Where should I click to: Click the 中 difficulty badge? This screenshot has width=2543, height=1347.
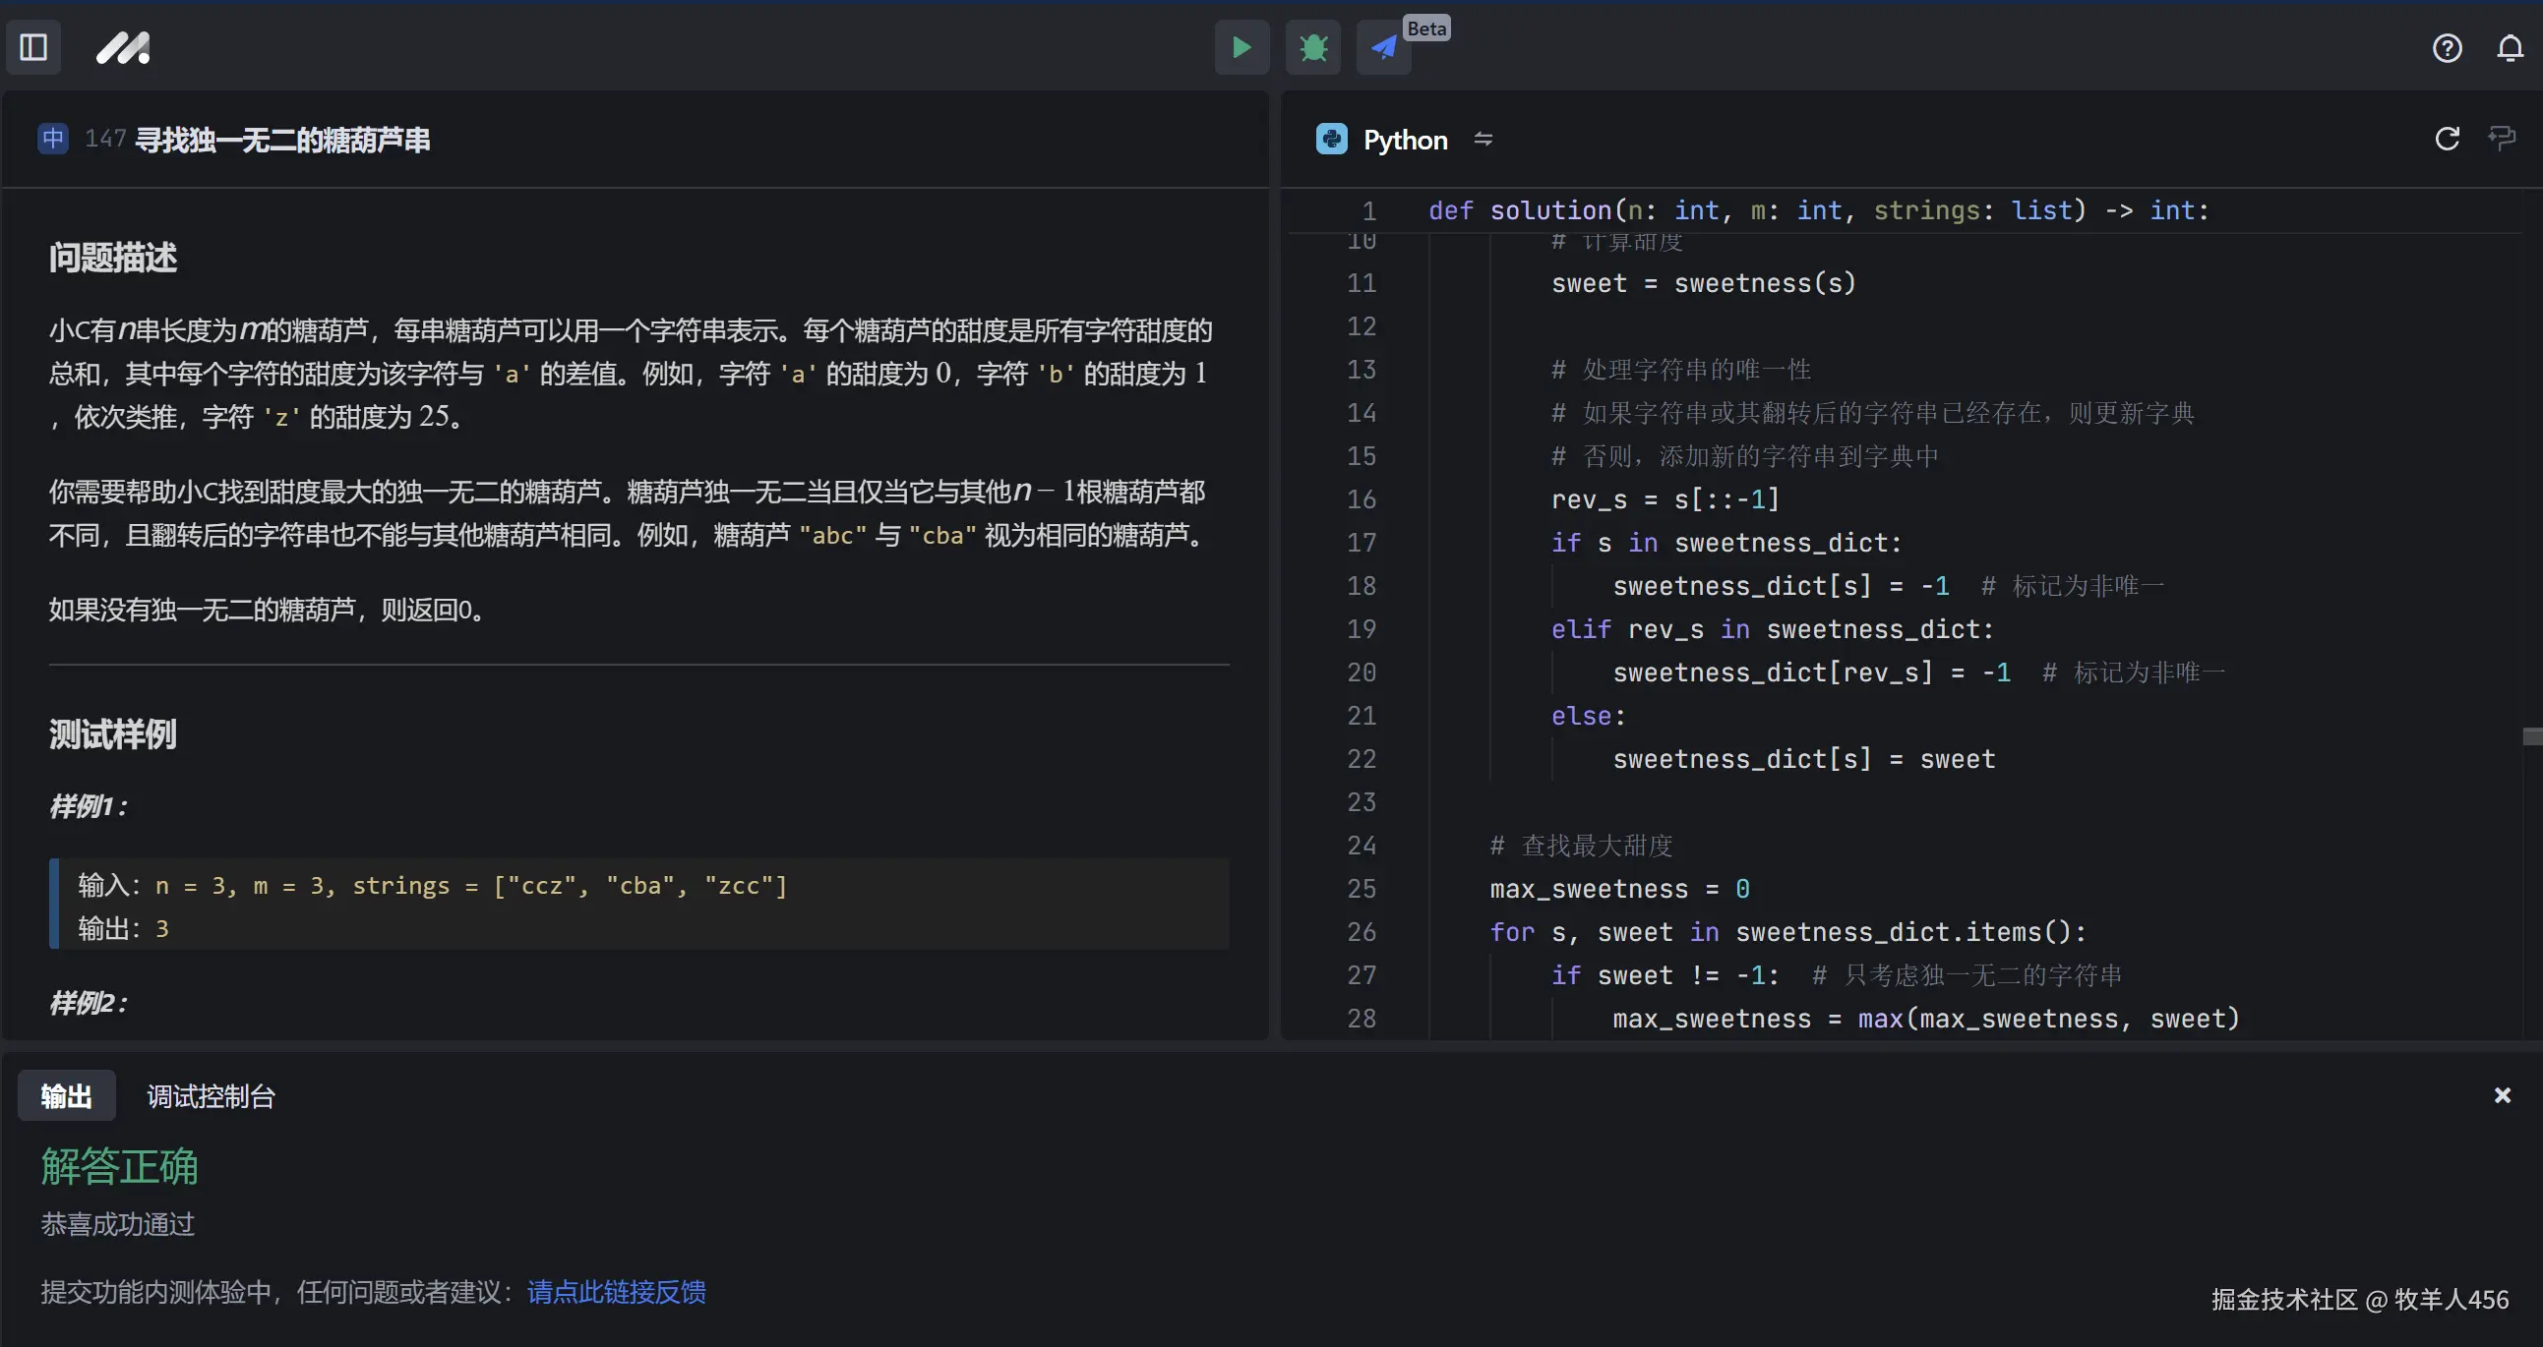tap(52, 140)
